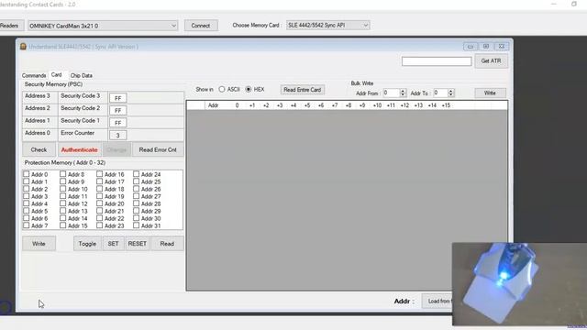The image size is (587, 330).
Task: Click the protection memory Write button
Action: pos(39,244)
